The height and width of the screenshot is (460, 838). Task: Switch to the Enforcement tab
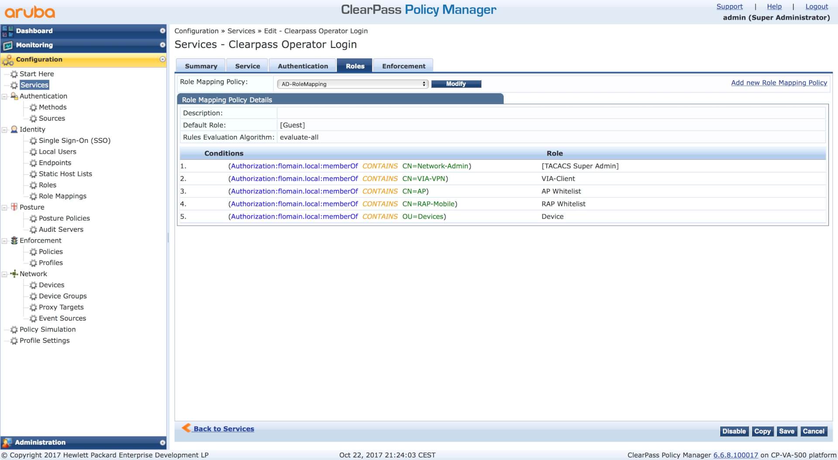[403, 66]
